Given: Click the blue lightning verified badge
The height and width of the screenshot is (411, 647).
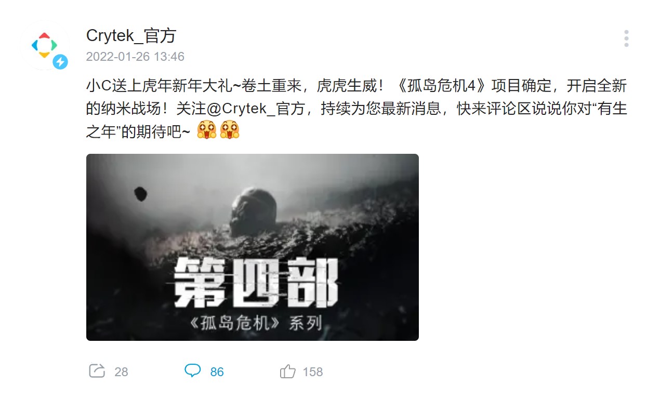Looking at the screenshot, I should 61,62.
